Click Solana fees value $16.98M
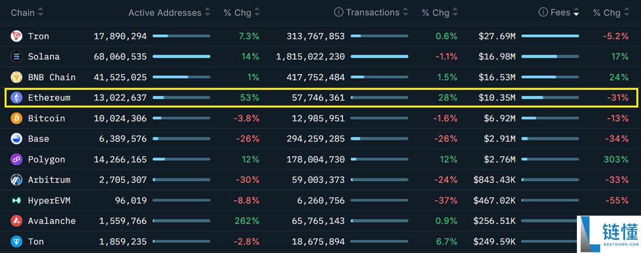Screen dimensions: 641x253 (x=497, y=57)
